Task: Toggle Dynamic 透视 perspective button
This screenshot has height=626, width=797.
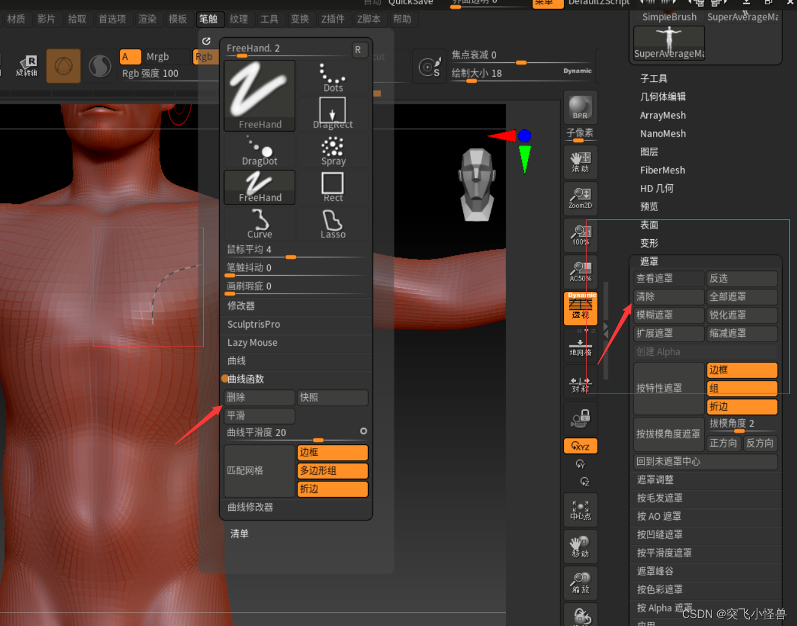Action: pos(580,308)
